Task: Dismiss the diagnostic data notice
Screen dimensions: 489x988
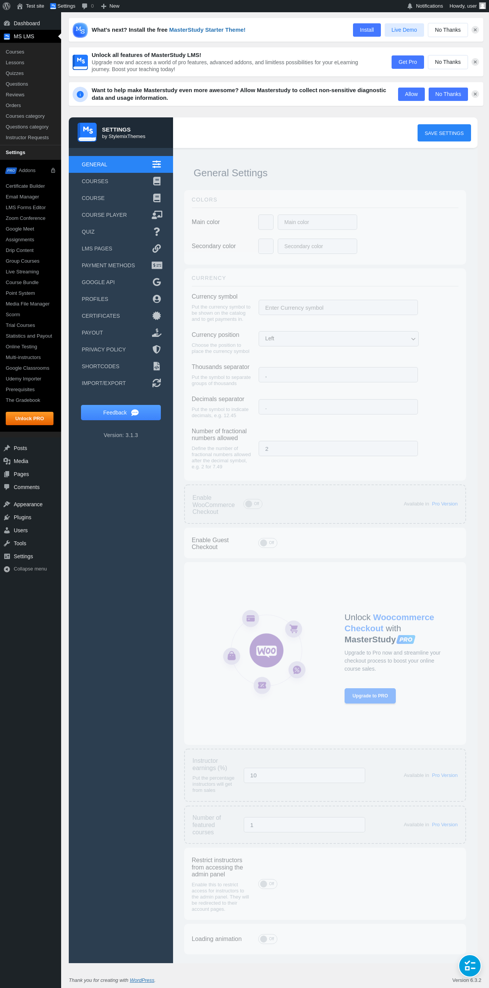Action: pos(475,94)
